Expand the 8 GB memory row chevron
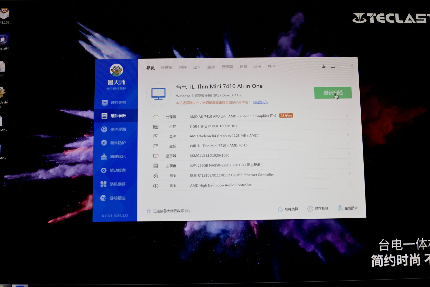Viewport: 430px width, 287px height. [348, 125]
